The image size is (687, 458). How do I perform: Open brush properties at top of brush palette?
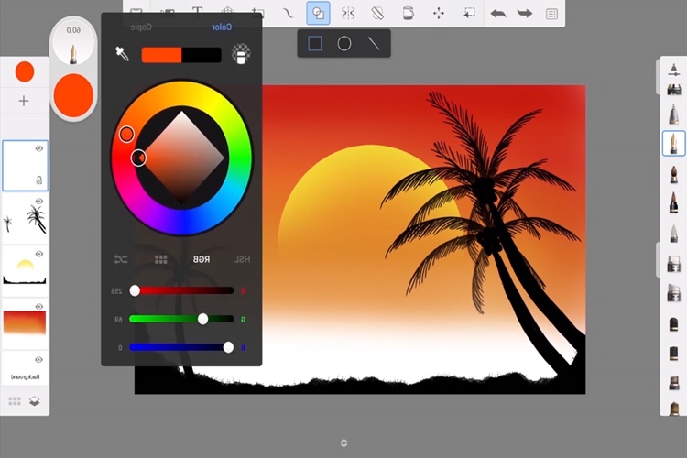click(674, 71)
